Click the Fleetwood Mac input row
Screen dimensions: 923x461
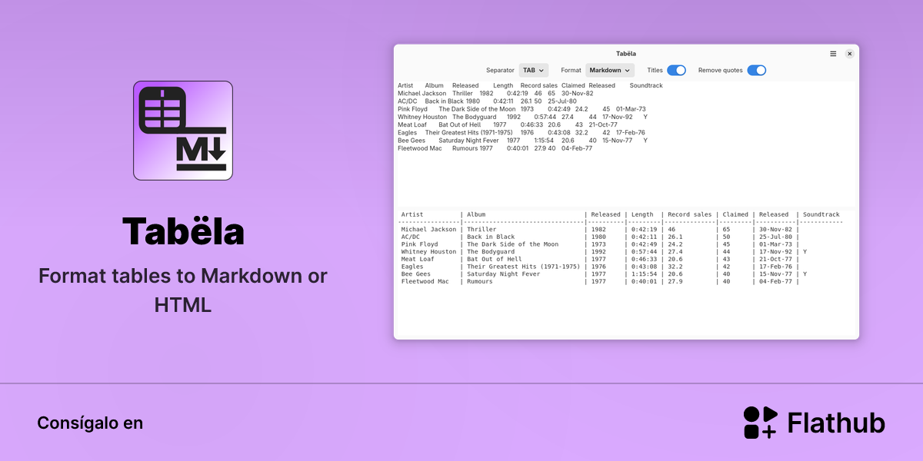[495, 148]
